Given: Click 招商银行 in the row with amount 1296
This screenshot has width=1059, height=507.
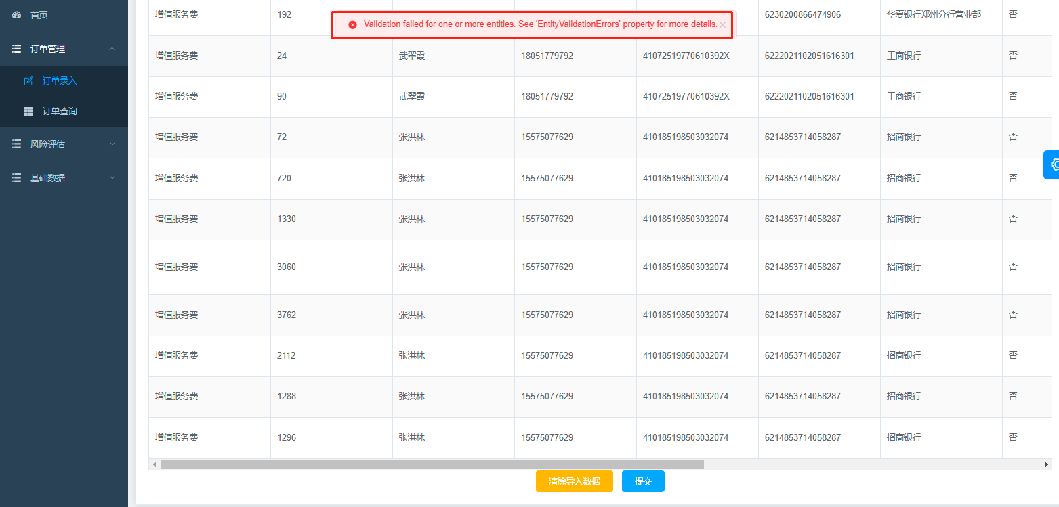Looking at the screenshot, I should 905,438.
